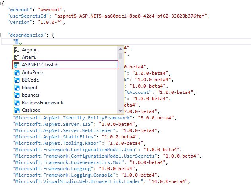Click Microsoft.AspNet.Server.WebListener dependency

(x=65, y=130)
